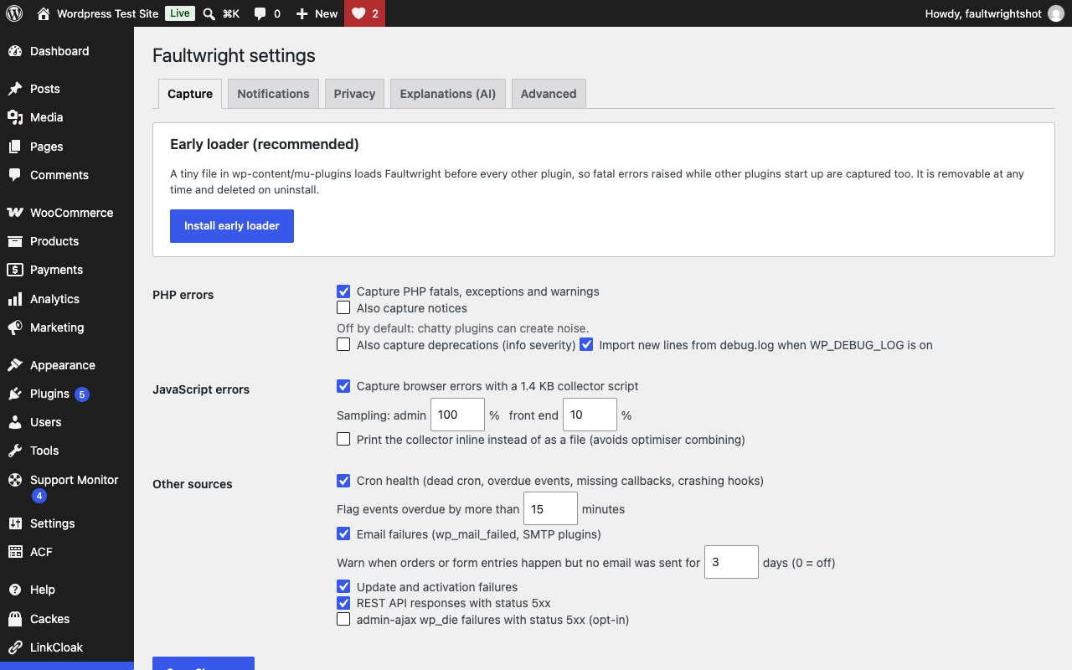Viewport: 1072px width, 670px height.
Task: Open the heart notifications icon
Action: pyautogui.click(x=358, y=13)
